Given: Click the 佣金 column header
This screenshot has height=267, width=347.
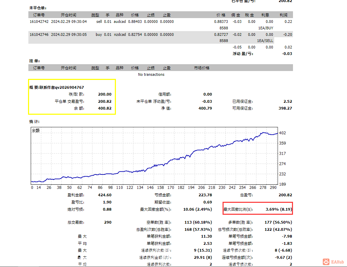Looking at the screenshot, I should (236, 15).
